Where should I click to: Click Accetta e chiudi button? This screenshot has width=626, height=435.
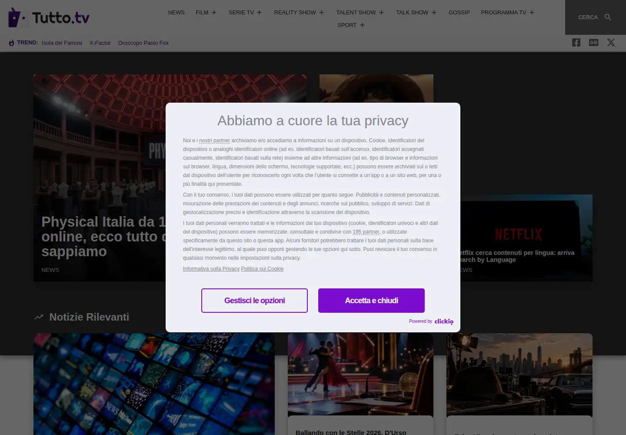pyautogui.click(x=371, y=301)
